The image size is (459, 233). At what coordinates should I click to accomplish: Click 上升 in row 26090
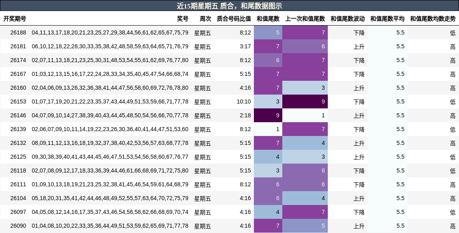(x=359, y=226)
